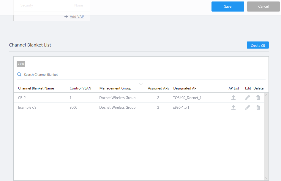Click the Edit column header
The width and height of the screenshot is (281, 181).
click(248, 88)
